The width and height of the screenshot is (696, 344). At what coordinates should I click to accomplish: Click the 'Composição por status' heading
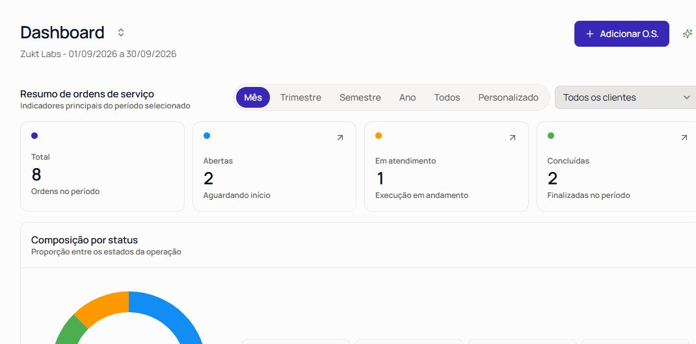[x=85, y=240]
